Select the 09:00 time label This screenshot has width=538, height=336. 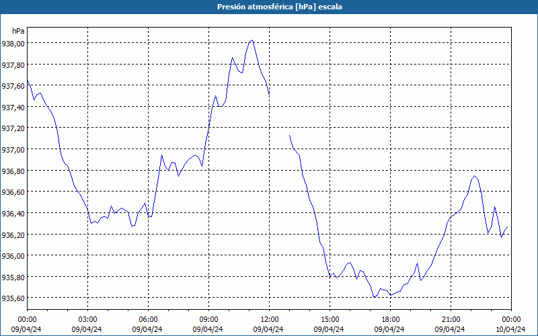click(x=208, y=320)
